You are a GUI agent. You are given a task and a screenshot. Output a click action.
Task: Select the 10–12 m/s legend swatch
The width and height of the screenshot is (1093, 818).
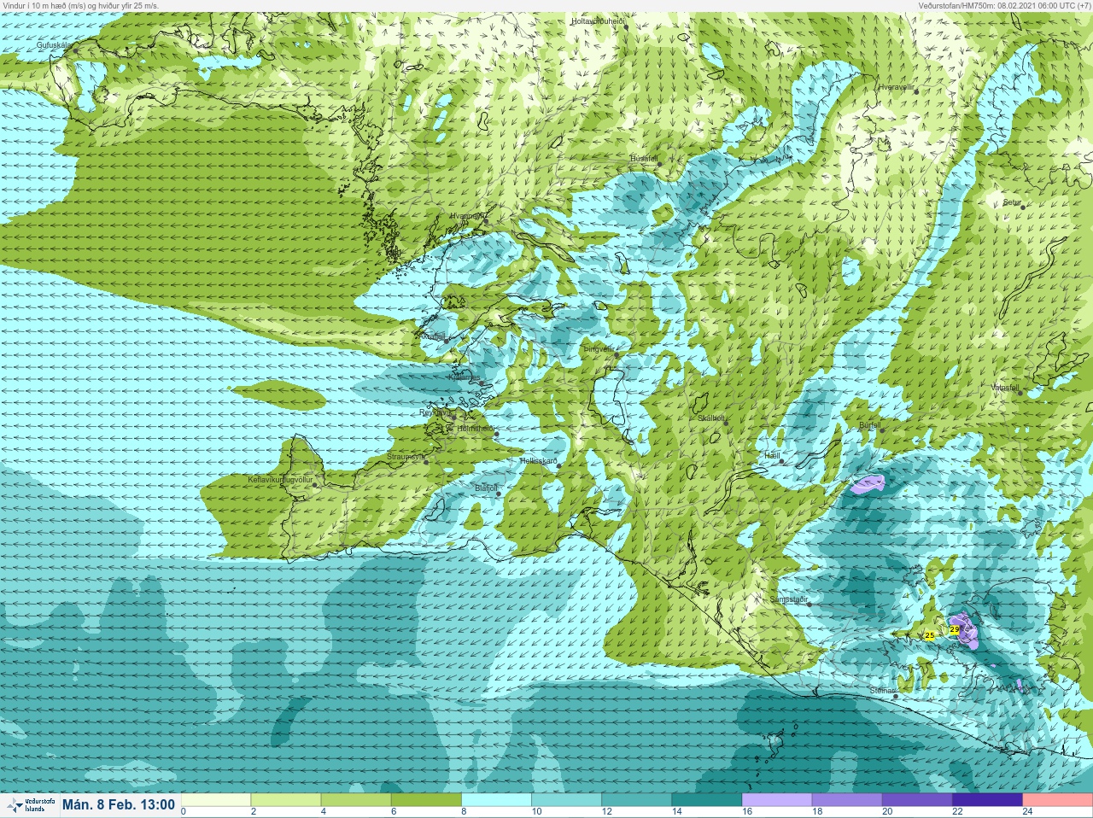tap(567, 800)
